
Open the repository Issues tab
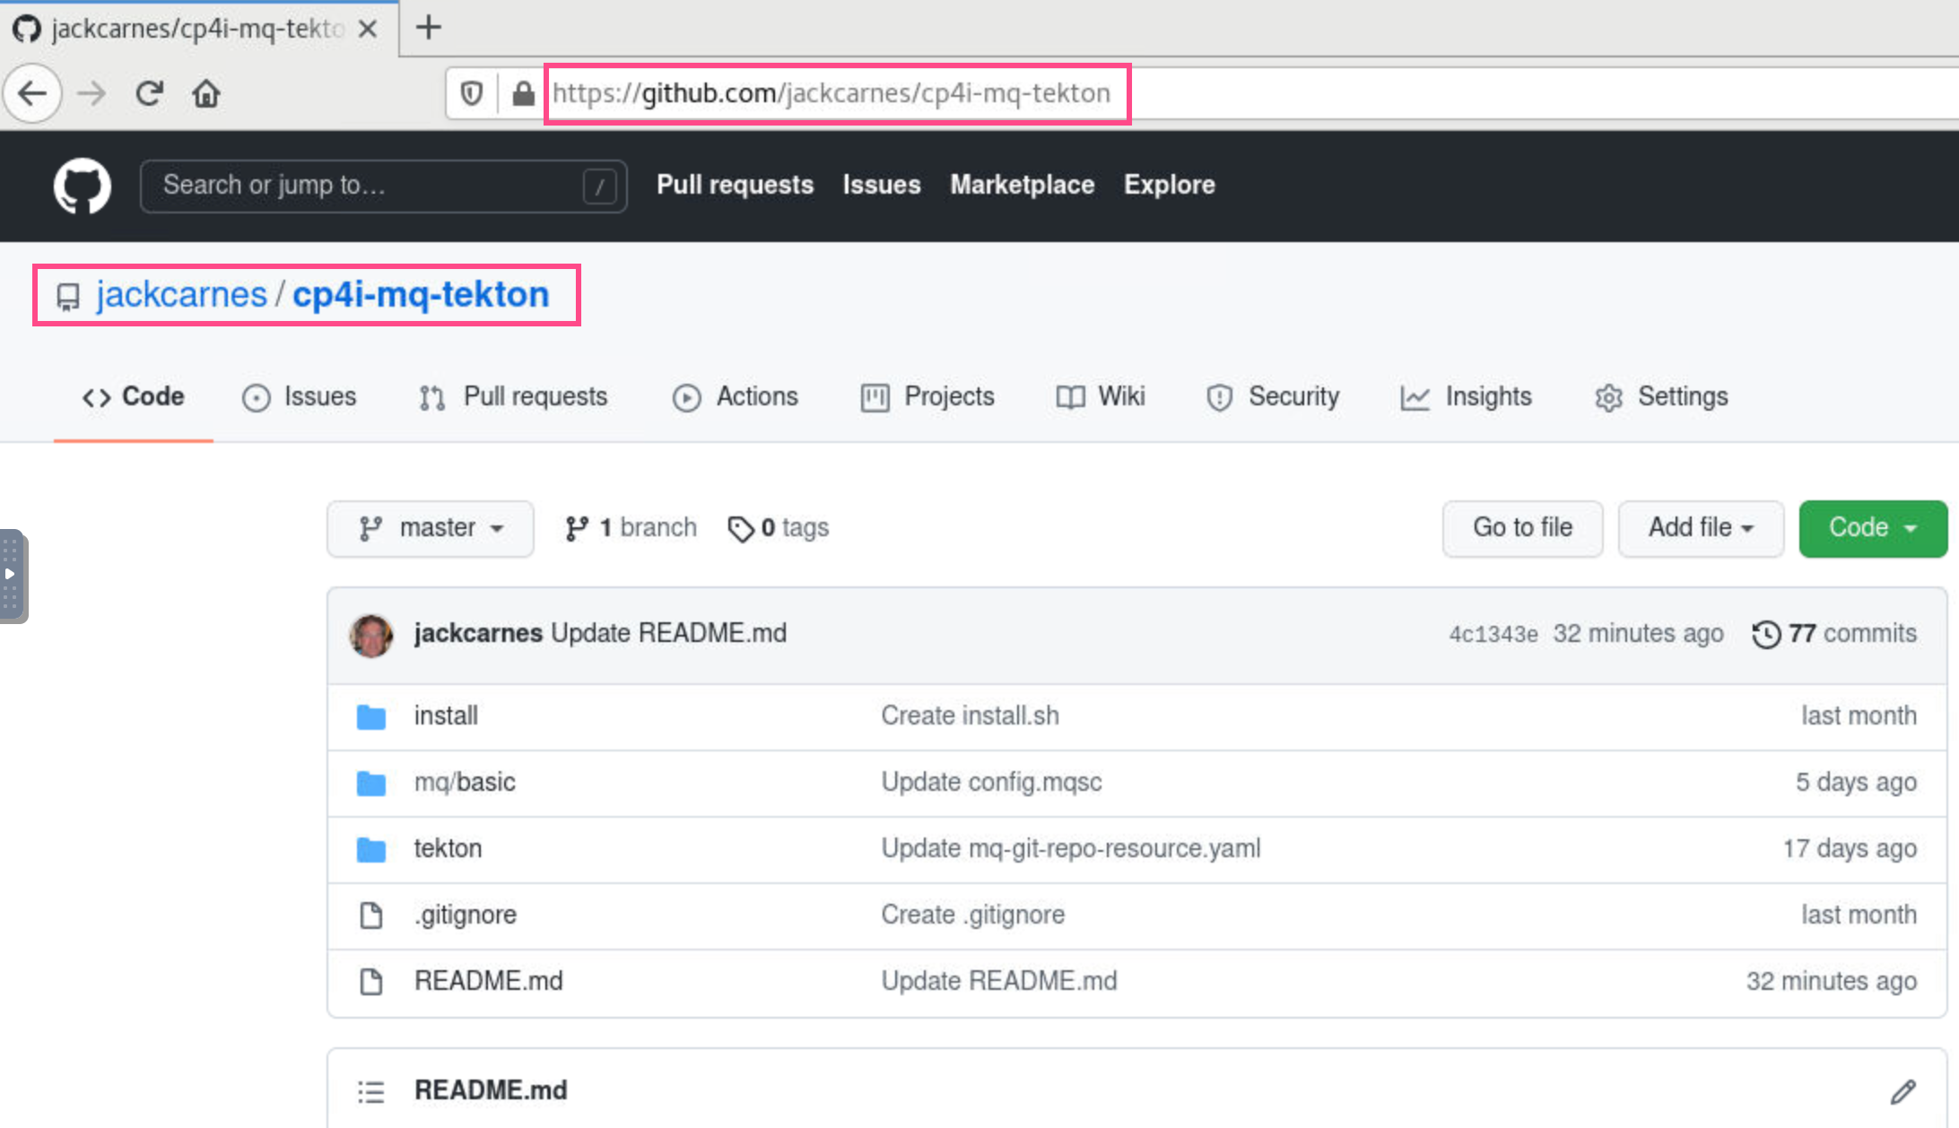pyautogui.click(x=300, y=396)
